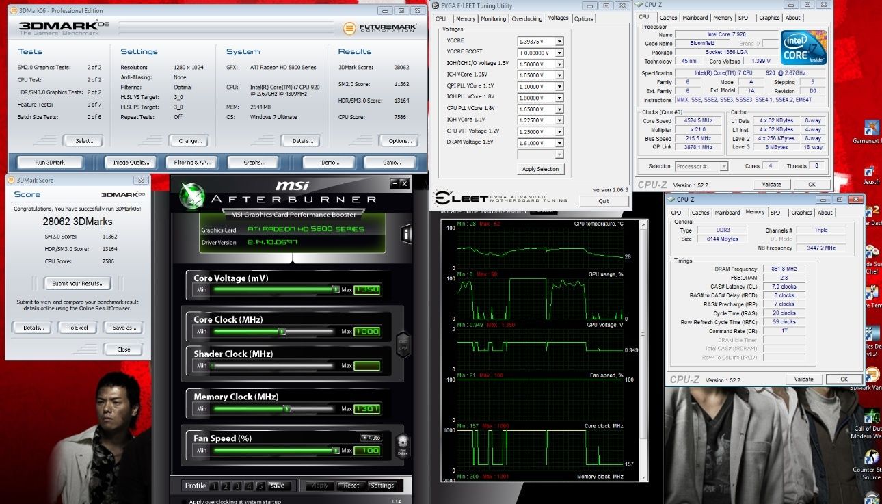The image size is (882, 504).
Task: Minimize the MSI Afterburner window
Action: click(394, 183)
